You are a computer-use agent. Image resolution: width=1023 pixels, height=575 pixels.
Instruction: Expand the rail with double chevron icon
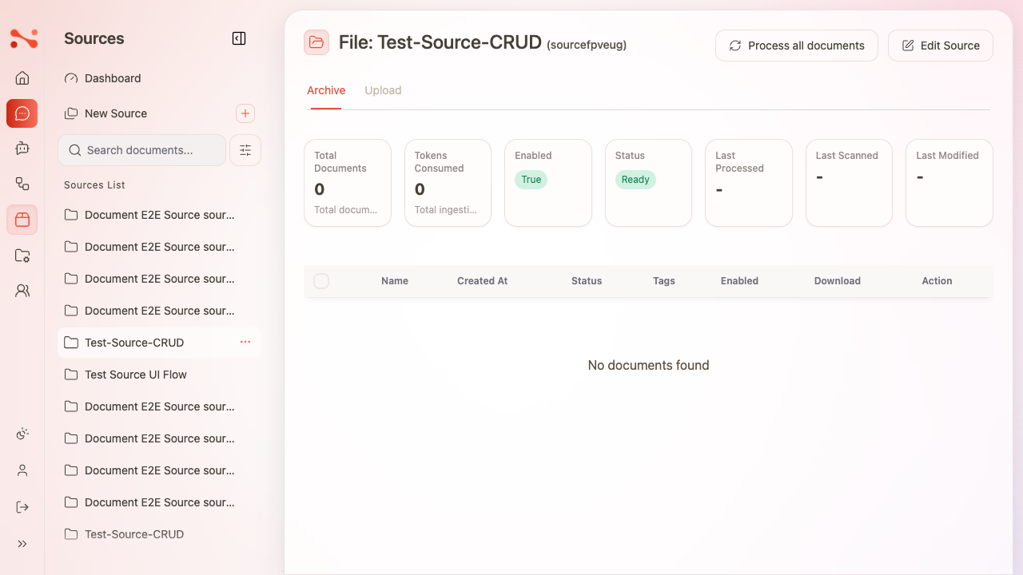pos(22,544)
